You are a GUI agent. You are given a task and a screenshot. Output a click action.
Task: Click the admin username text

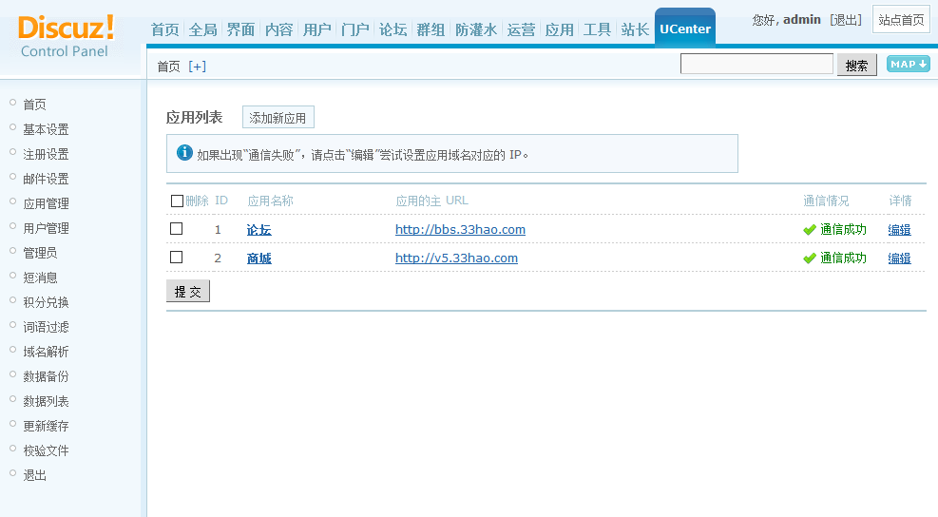click(x=801, y=20)
